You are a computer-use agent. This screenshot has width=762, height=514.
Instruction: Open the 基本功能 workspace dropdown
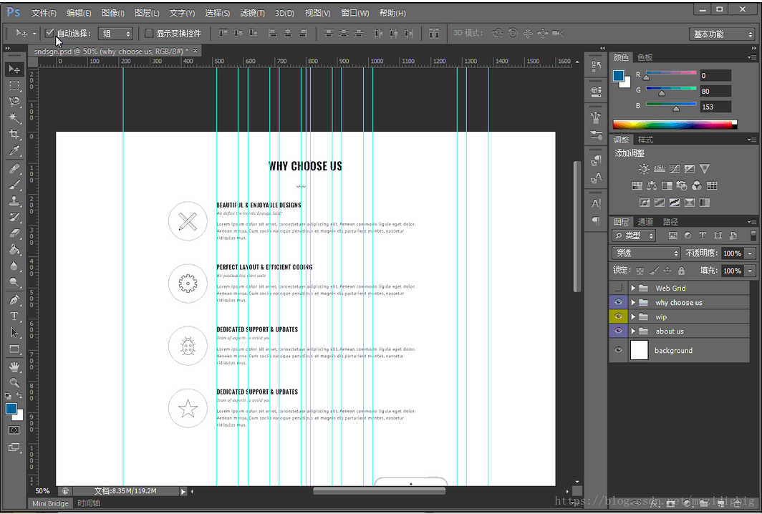pyautogui.click(x=721, y=34)
